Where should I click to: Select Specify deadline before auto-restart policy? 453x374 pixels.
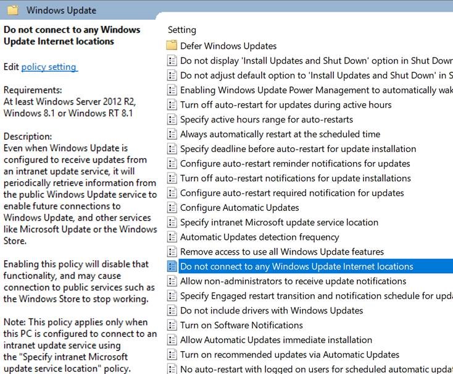pyautogui.click(x=298, y=149)
